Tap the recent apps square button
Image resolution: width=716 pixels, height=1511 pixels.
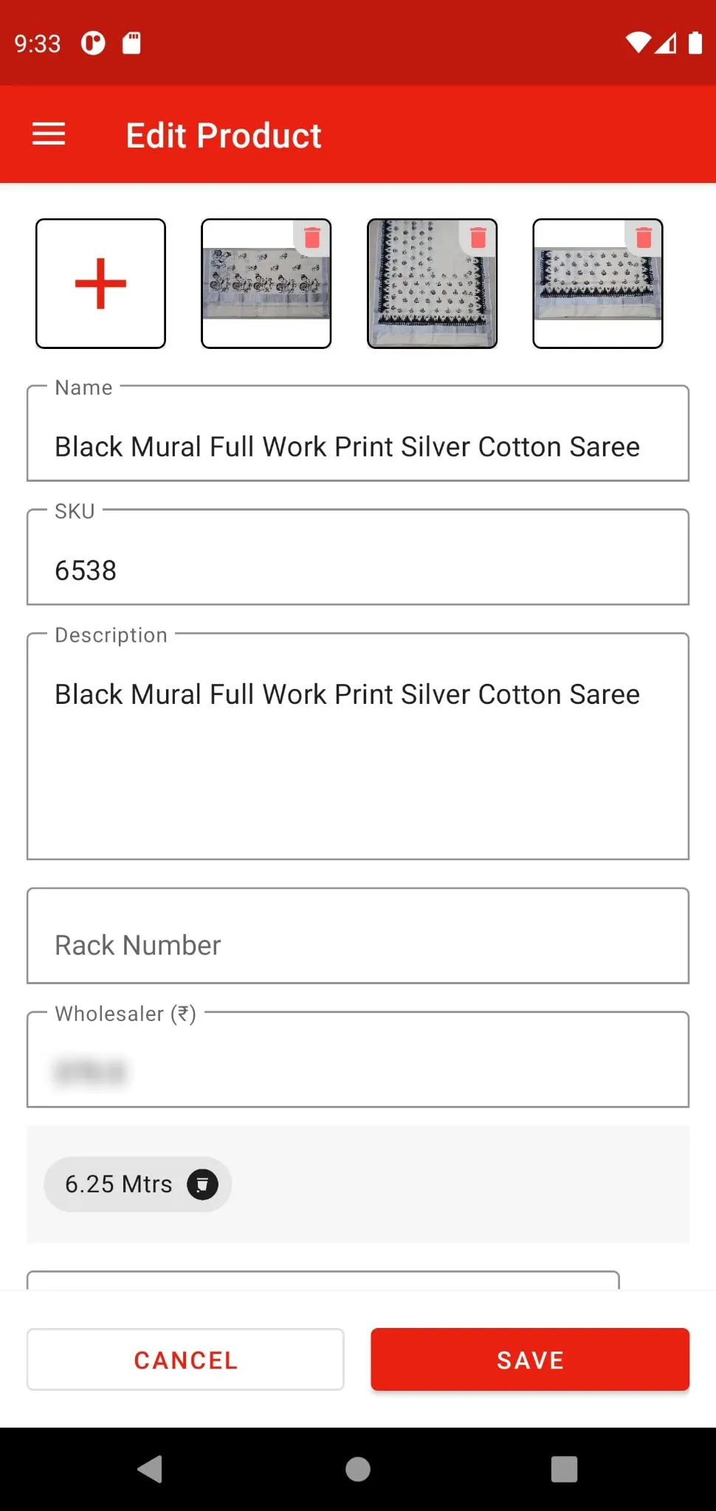[564, 1469]
